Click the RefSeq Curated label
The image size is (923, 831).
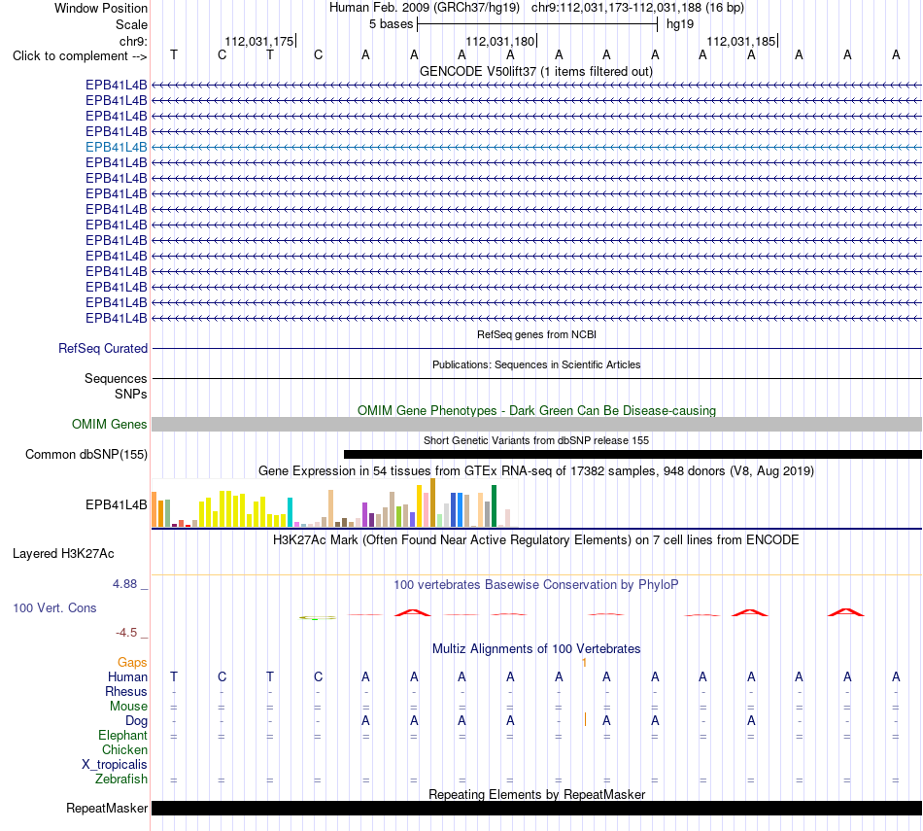[103, 349]
